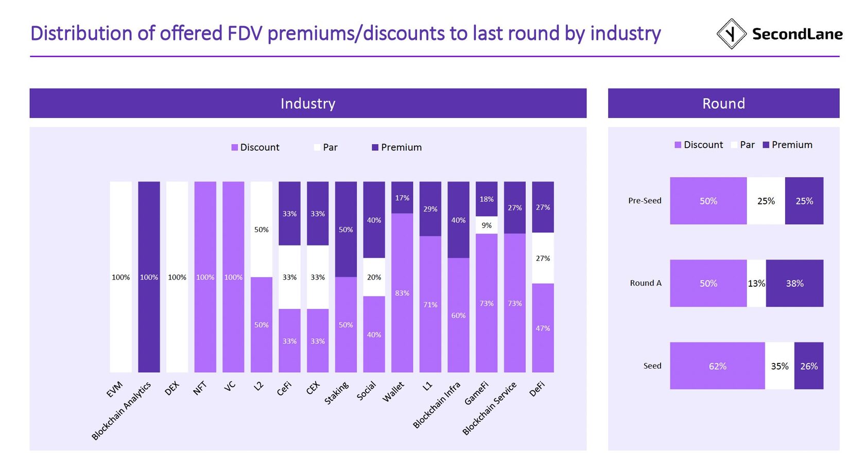Click the Pre-Seed 50% discount bar

[x=708, y=201]
